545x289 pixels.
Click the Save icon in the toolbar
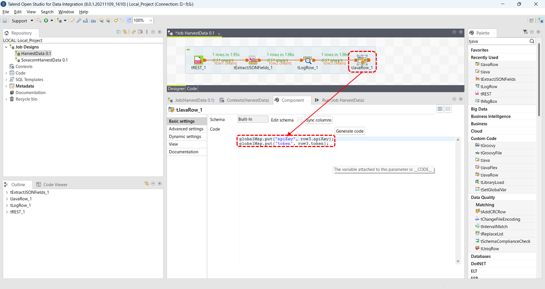pyautogui.click(x=4, y=20)
